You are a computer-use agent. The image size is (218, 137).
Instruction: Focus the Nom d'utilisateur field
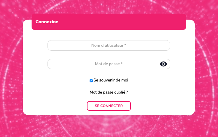109,46
